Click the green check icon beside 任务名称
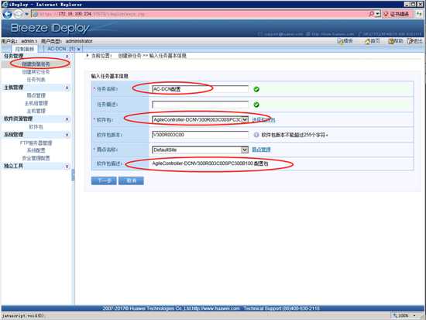Screen dimensions: 426x320 [256, 89]
